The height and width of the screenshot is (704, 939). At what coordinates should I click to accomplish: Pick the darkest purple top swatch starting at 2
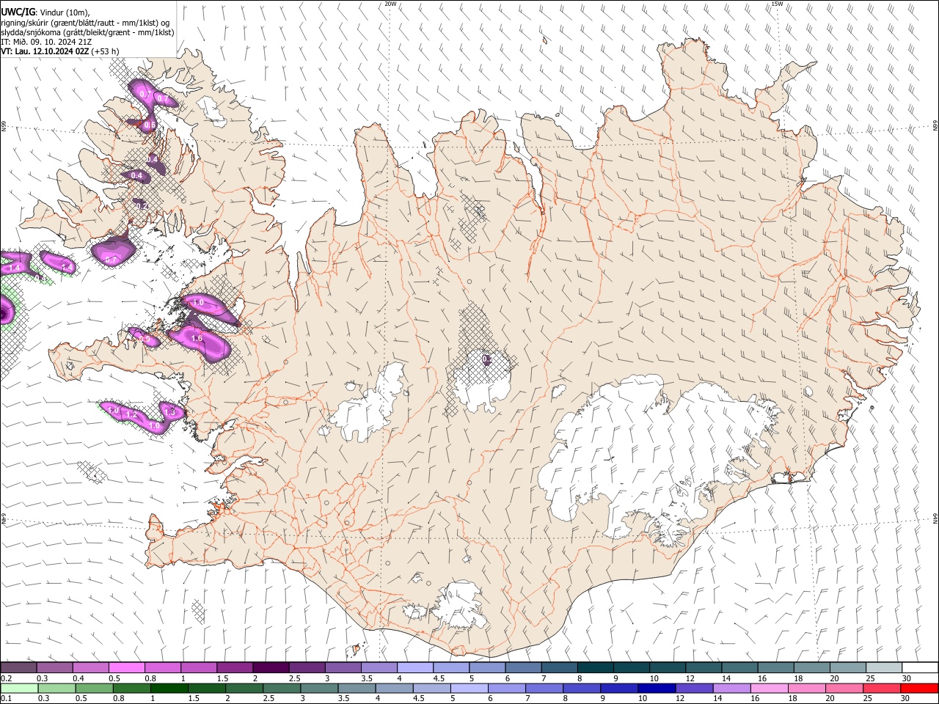tap(270, 667)
